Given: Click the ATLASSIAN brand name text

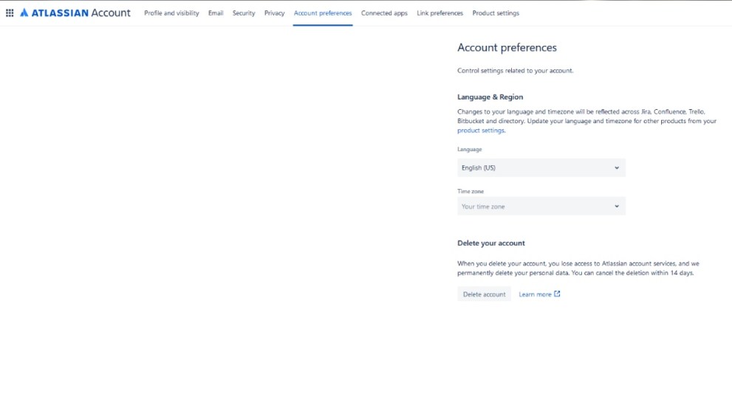Looking at the screenshot, I should pyautogui.click(x=59, y=13).
